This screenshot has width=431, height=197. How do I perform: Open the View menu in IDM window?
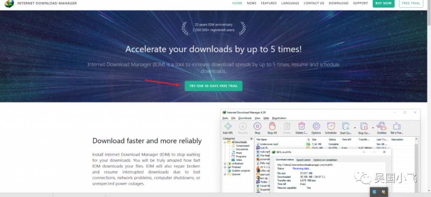(258, 118)
